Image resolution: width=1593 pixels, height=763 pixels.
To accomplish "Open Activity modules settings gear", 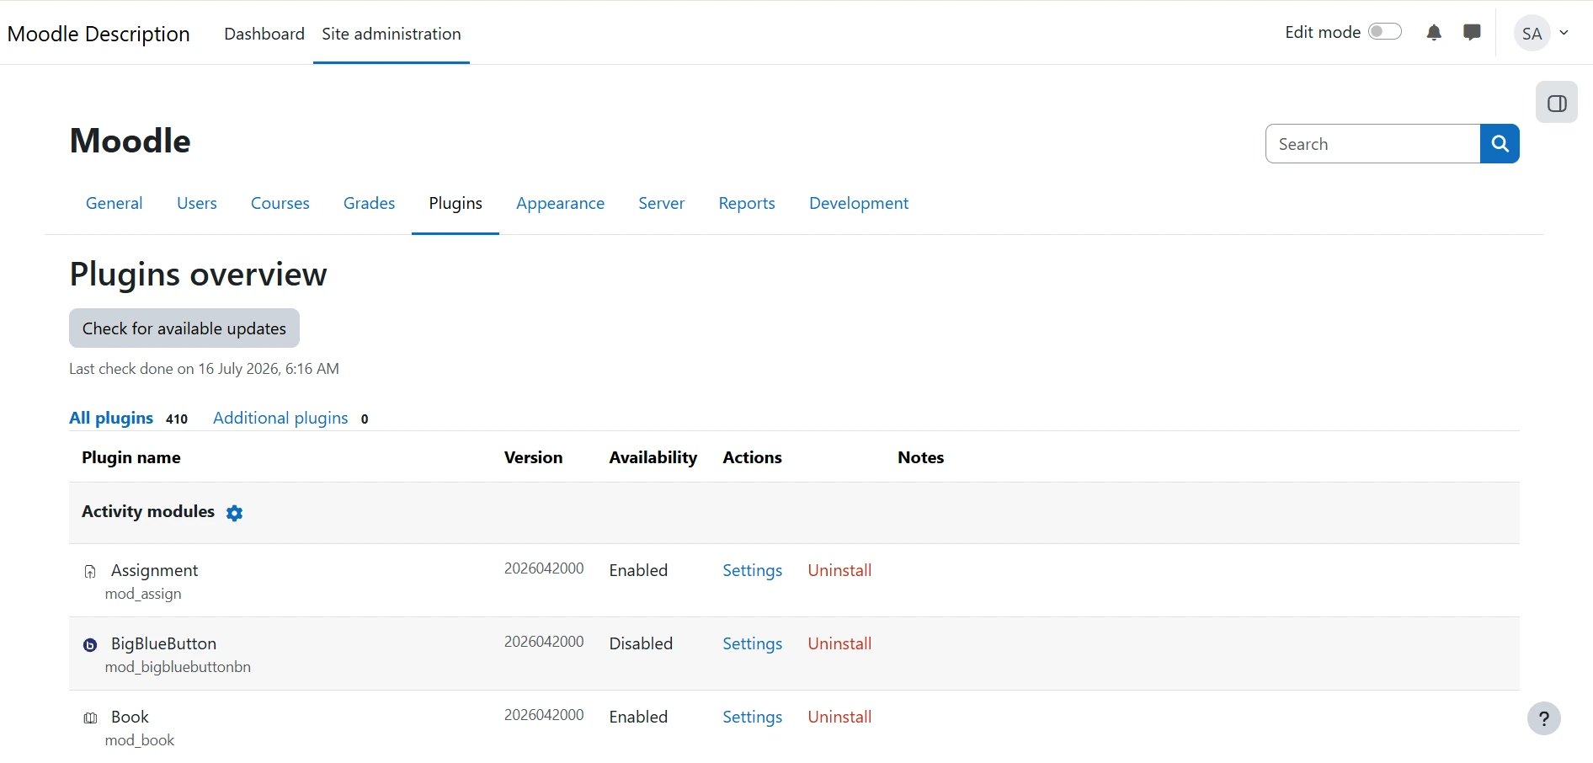I will click(x=235, y=513).
